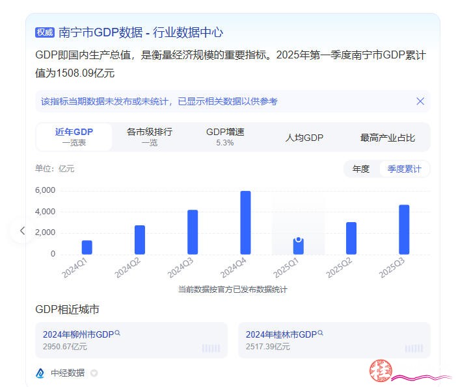Click the left arrow navigation chevron
Viewport: 456px width, 387px height.
pos(22,231)
